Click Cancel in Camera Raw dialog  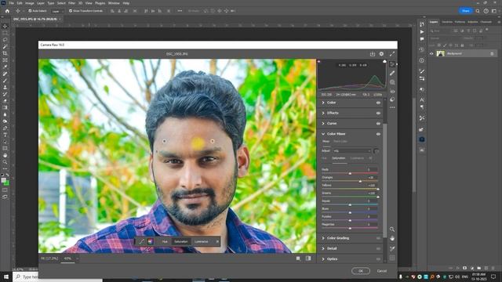[382, 271]
